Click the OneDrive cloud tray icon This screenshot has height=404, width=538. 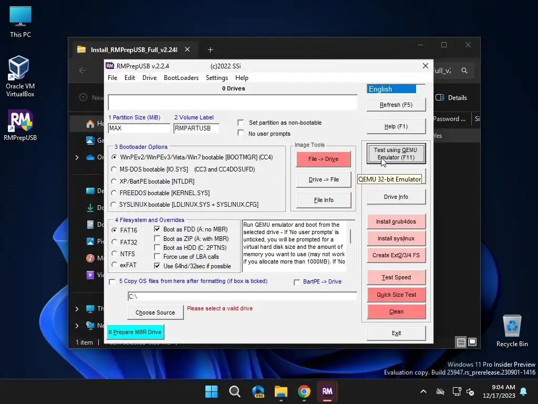coord(440,391)
